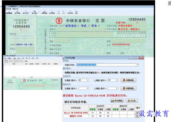
Task: Click the 出票人账号 field showing 帐号为空
Action: 129,29
